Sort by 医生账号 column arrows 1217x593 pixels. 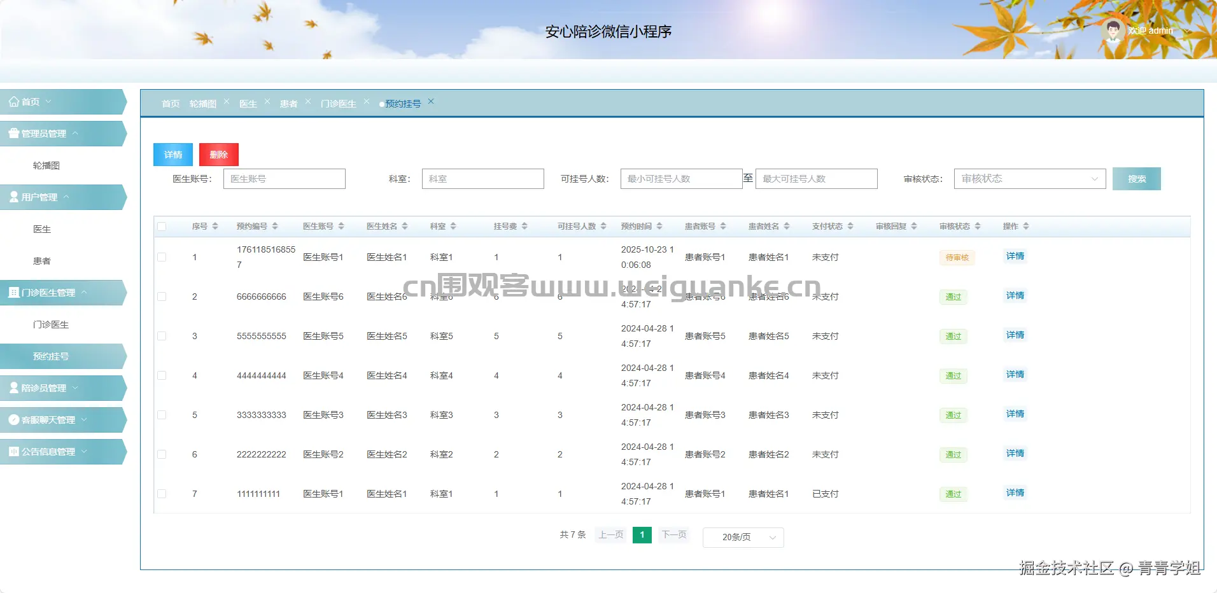(x=341, y=227)
